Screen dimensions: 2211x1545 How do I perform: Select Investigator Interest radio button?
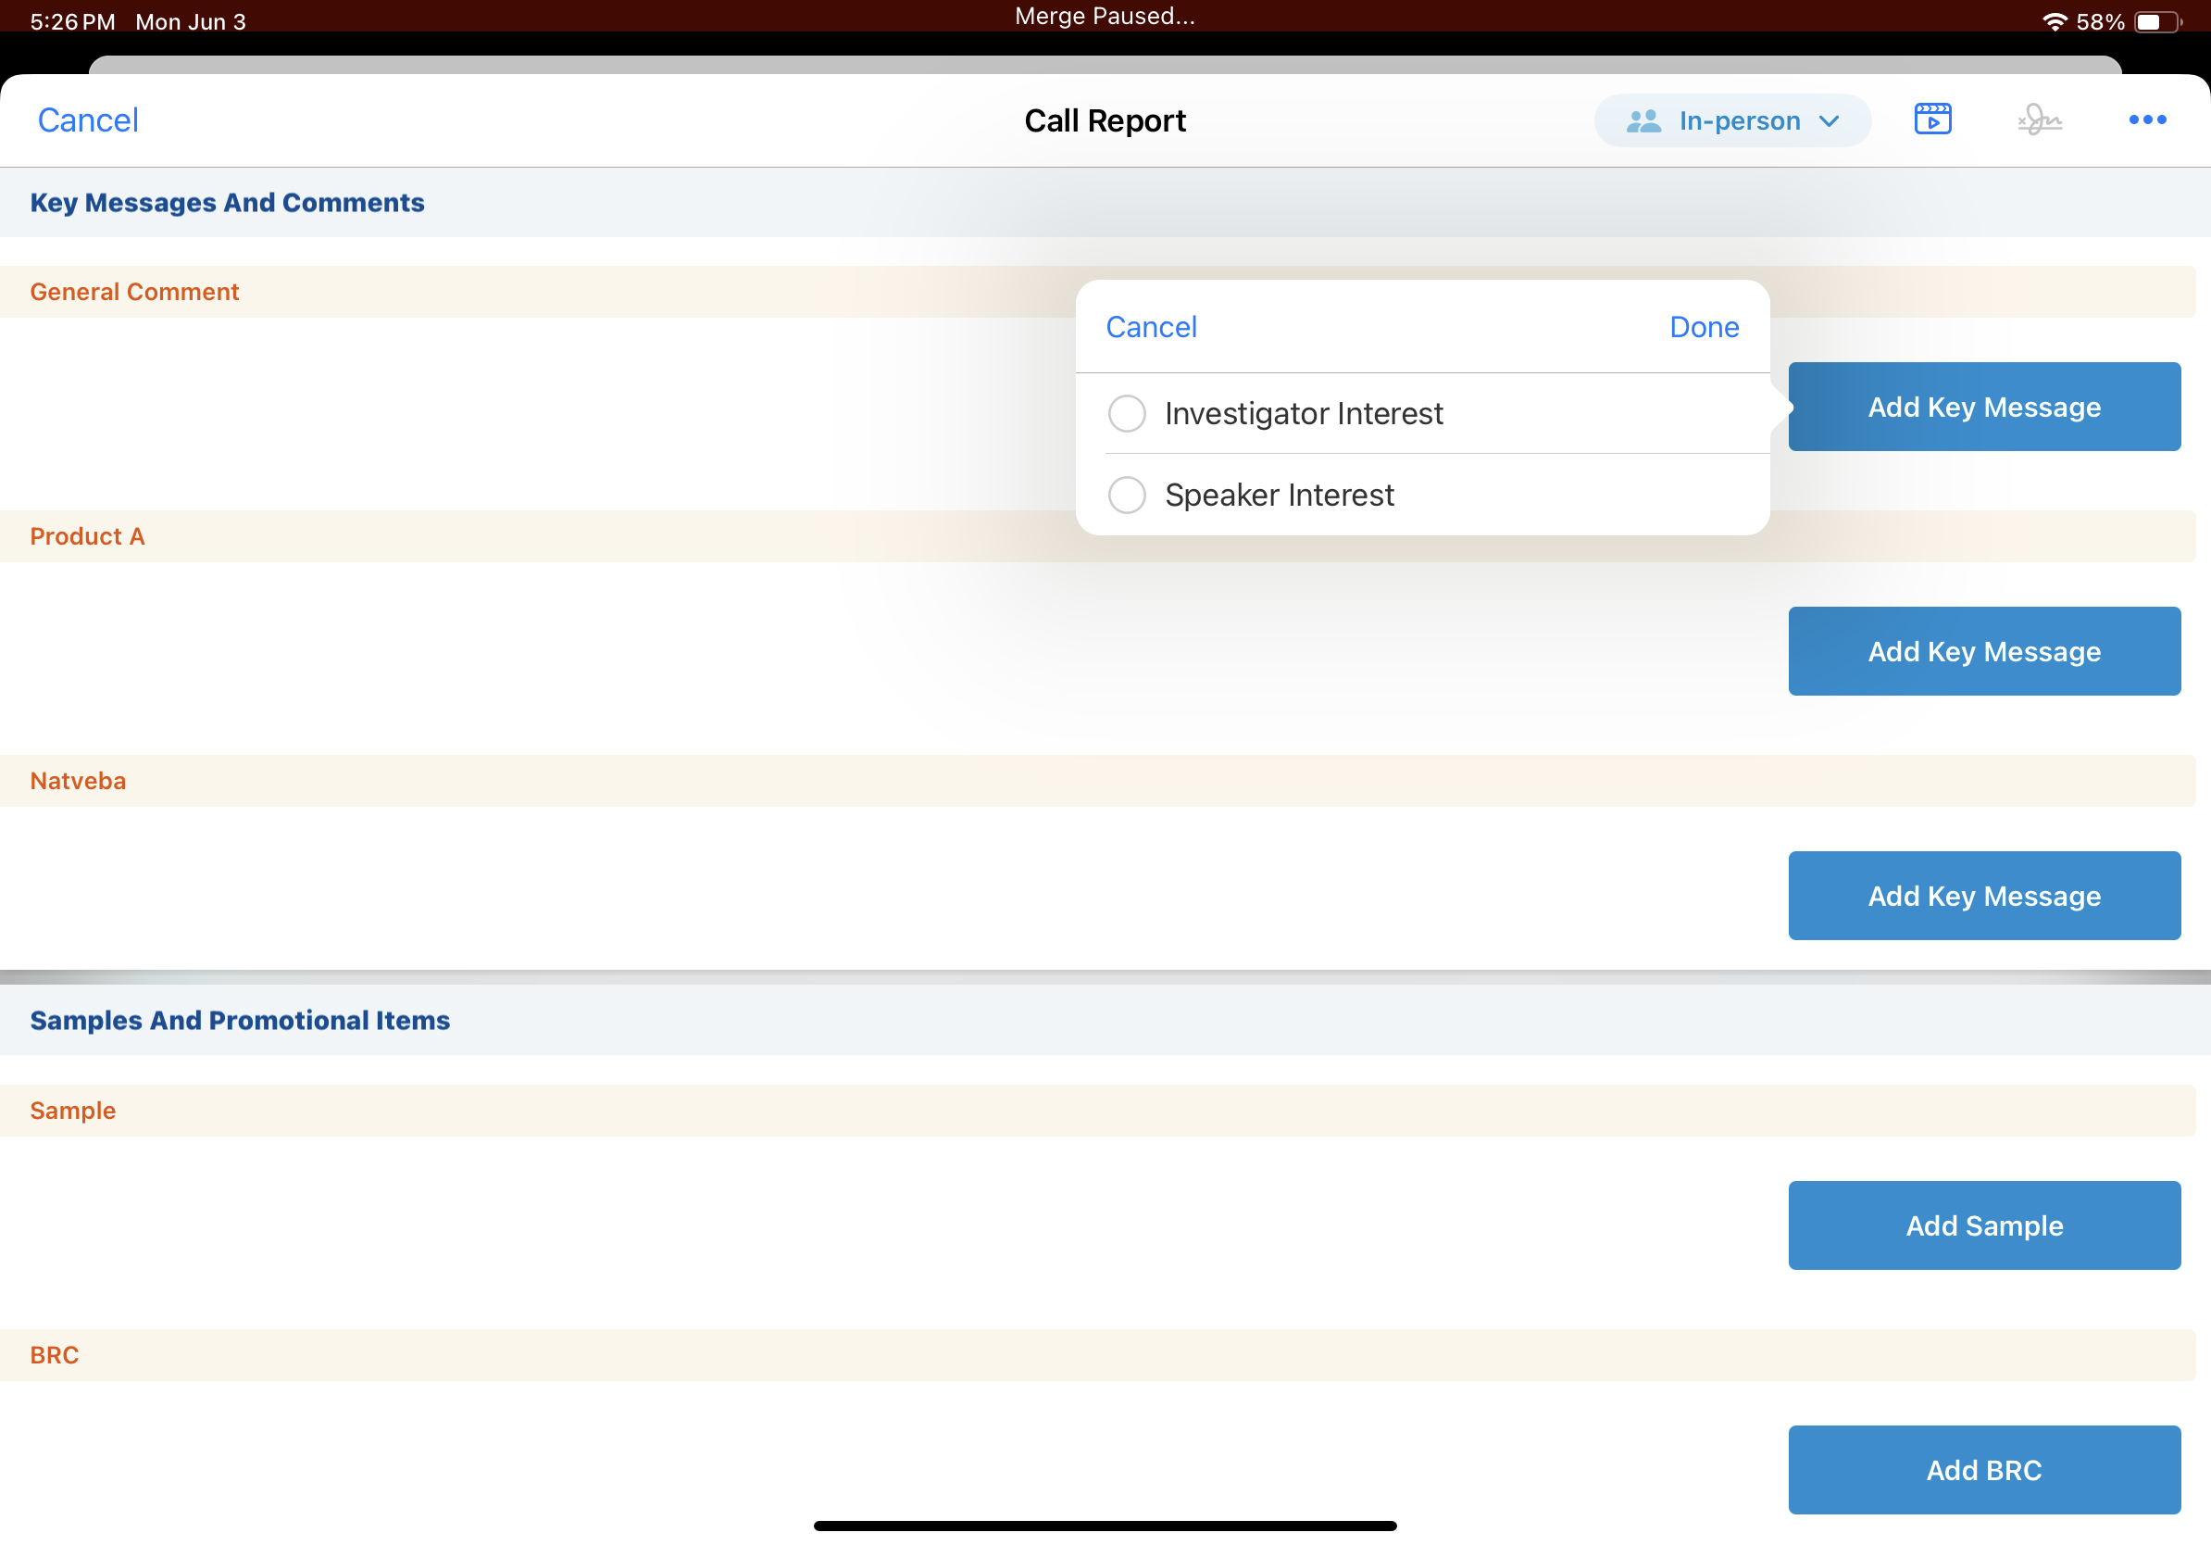point(1127,413)
